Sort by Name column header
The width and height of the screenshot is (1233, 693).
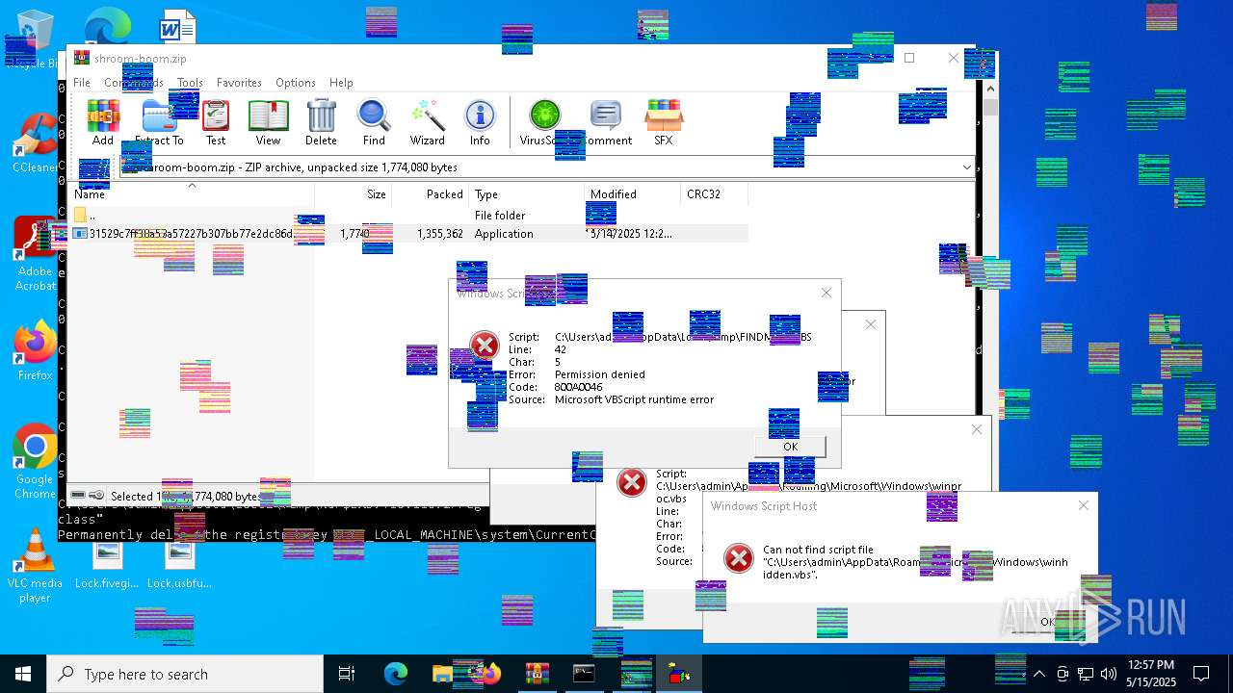(191, 193)
